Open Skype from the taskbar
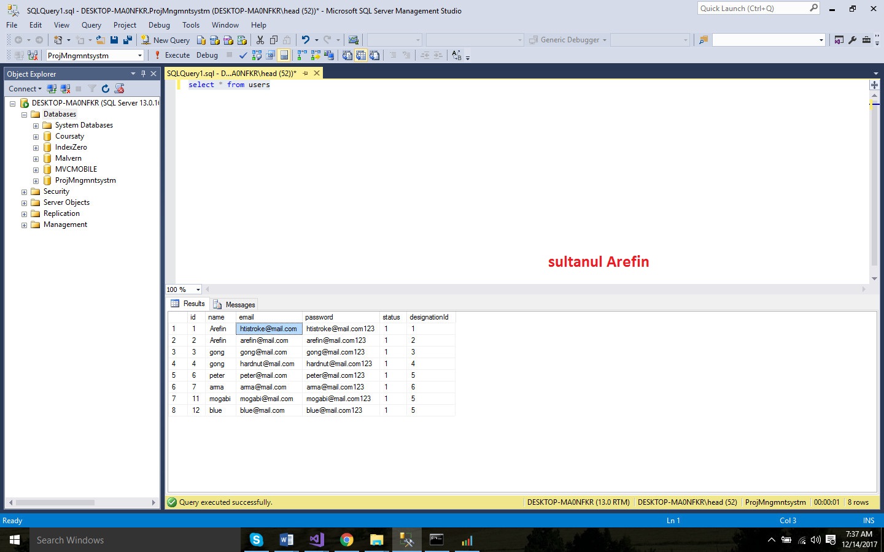Image resolution: width=884 pixels, height=552 pixels. [257, 540]
